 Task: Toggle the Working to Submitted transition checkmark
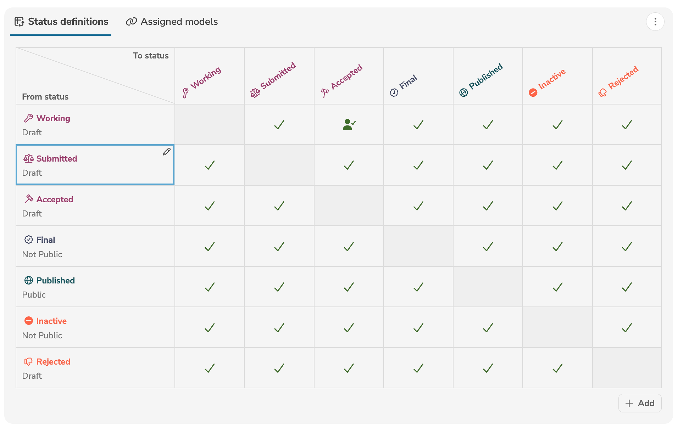[x=279, y=124]
